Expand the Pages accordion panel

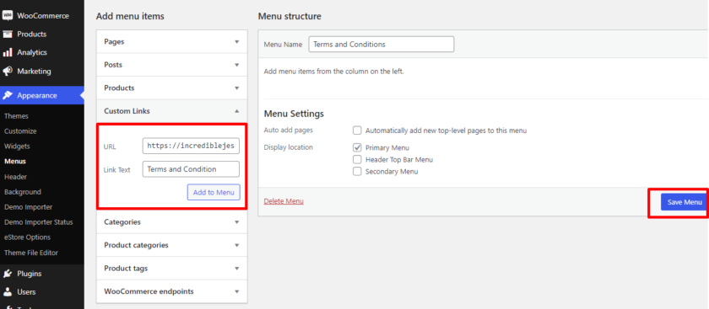point(172,41)
